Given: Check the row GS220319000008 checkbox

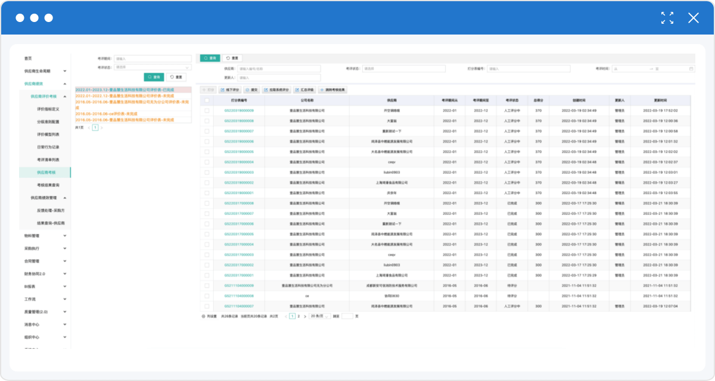Looking at the screenshot, I should (x=207, y=121).
